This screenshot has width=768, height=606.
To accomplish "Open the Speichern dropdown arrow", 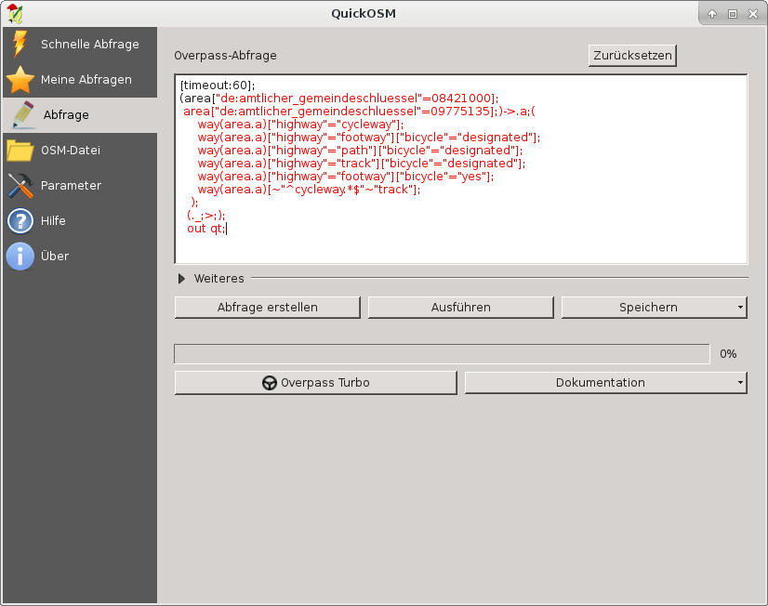I will click(740, 308).
